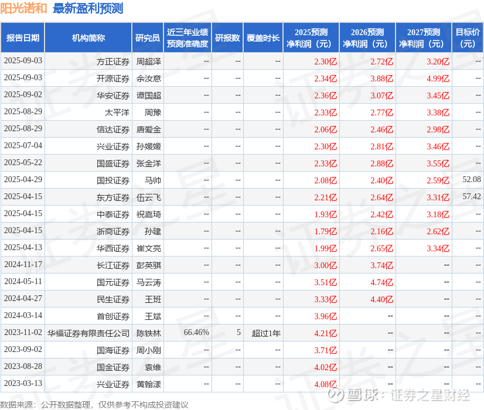Click analyst name 黄翰漾

(x=149, y=384)
